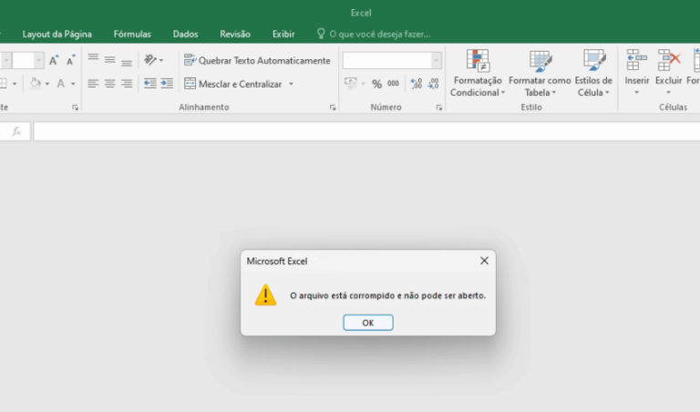Open borders dropdown arrow
The width and height of the screenshot is (700, 412).
tap(15, 84)
